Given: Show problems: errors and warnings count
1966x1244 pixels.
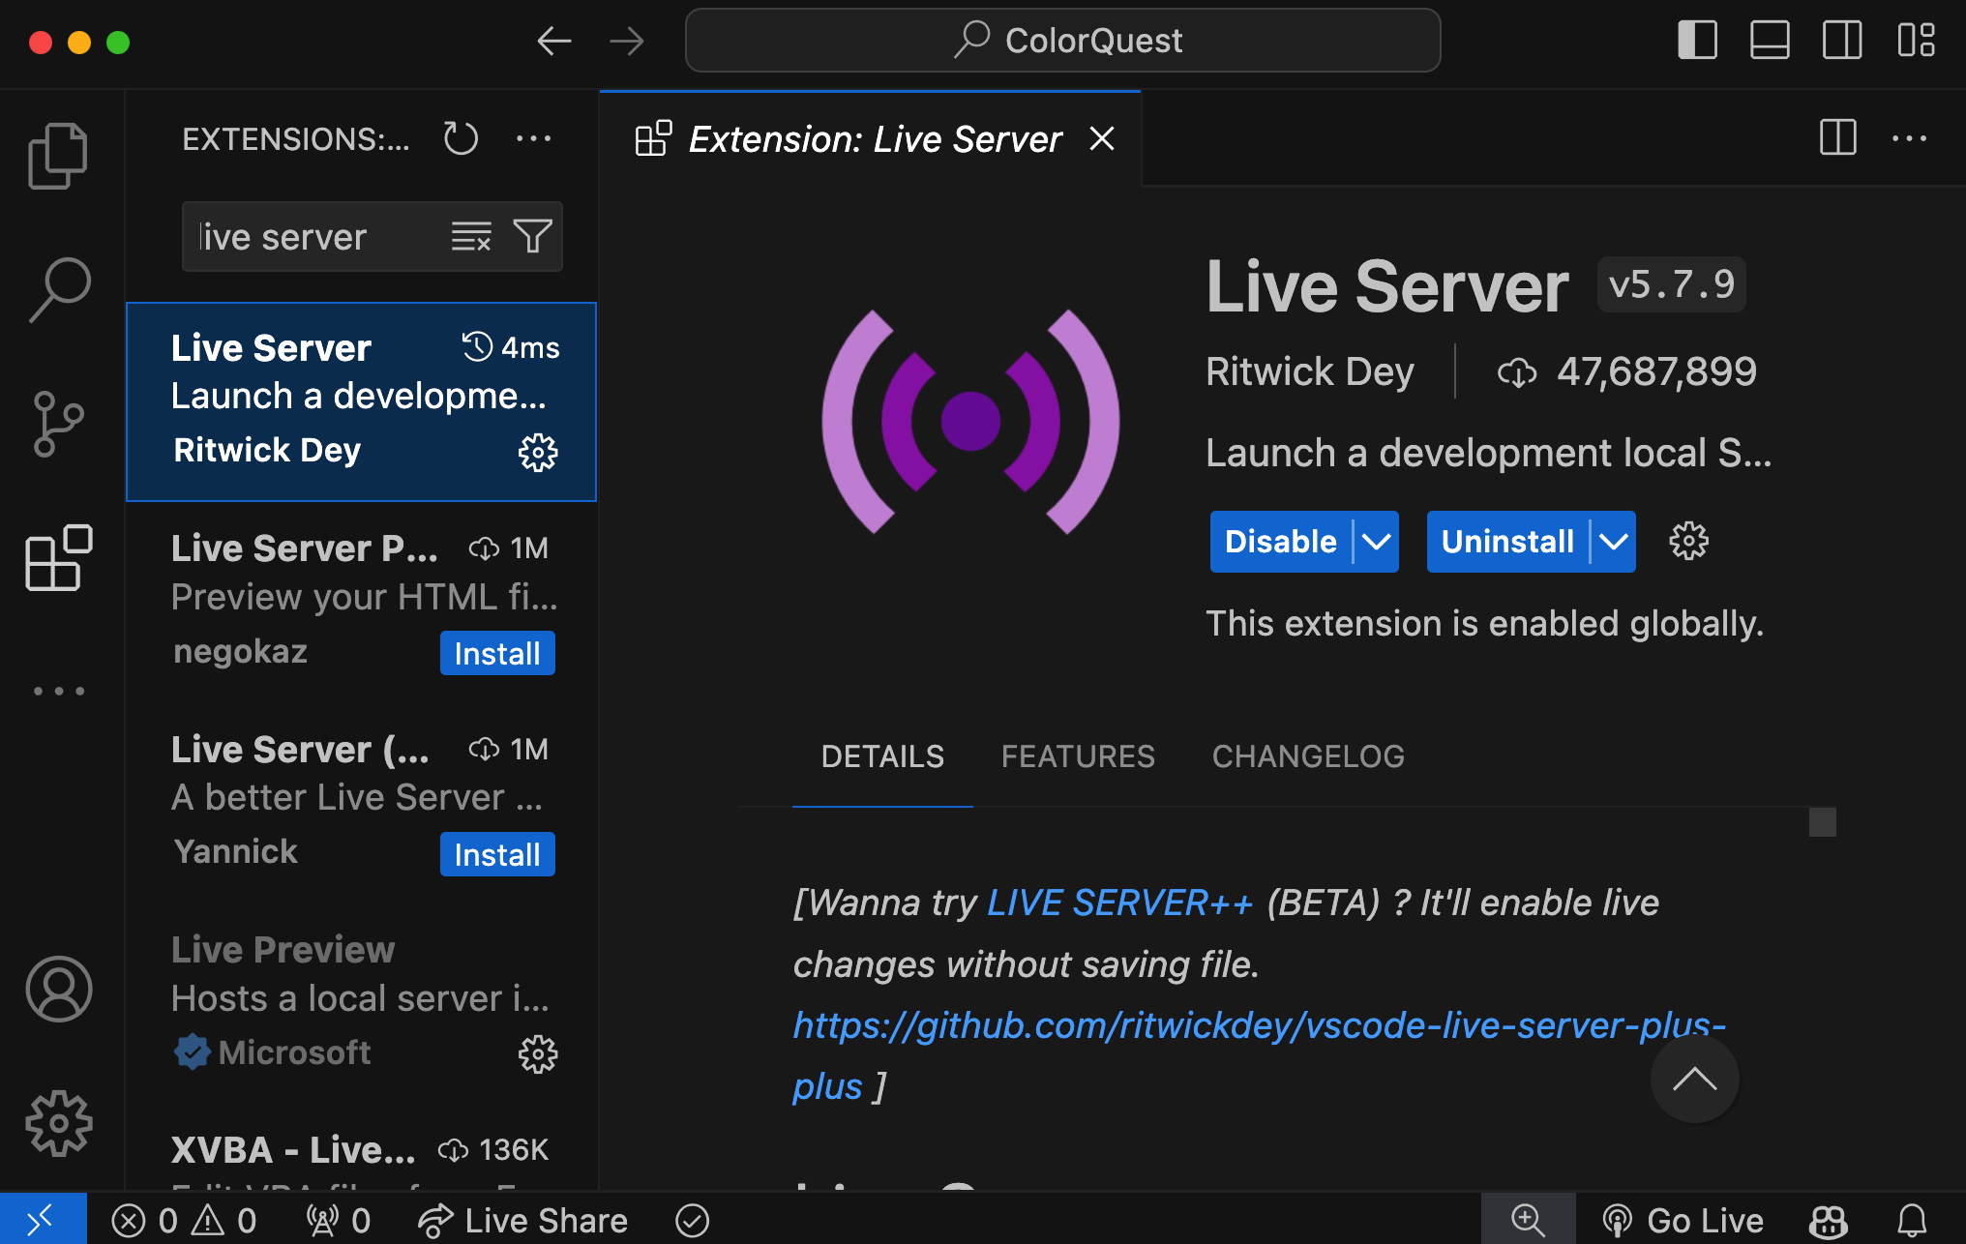Looking at the screenshot, I should click(185, 1220).
